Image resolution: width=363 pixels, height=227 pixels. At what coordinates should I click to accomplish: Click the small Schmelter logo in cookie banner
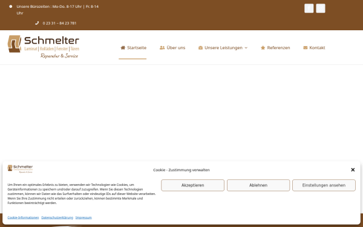coord(20,169)
